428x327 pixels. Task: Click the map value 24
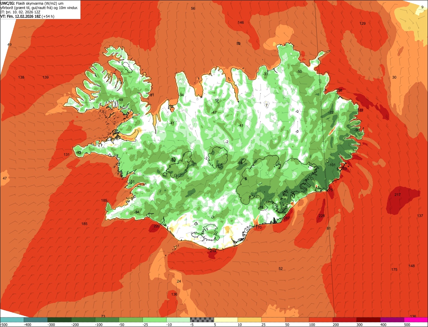tap(179, 282)
